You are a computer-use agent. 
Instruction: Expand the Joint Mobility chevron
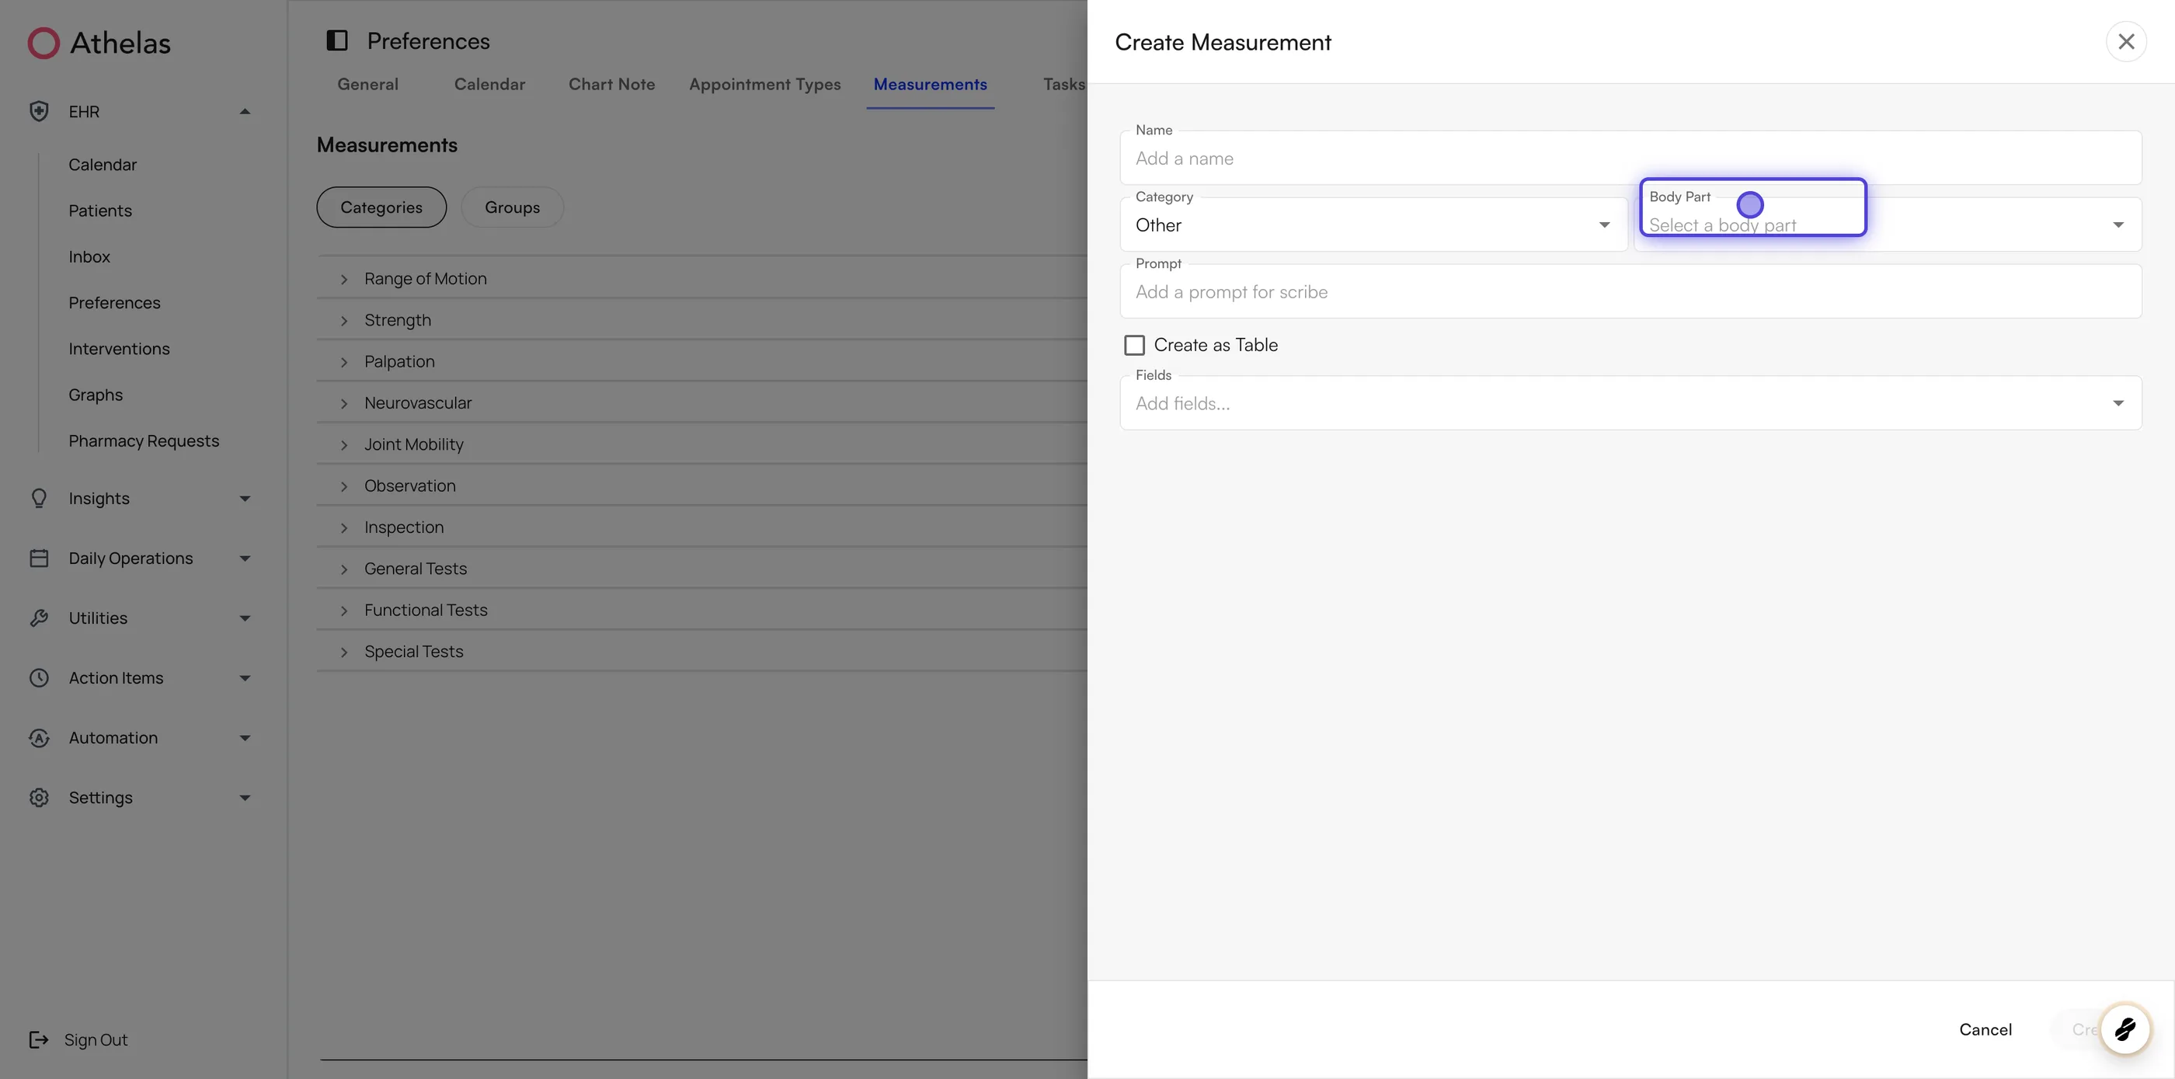(x=343, y=444)
